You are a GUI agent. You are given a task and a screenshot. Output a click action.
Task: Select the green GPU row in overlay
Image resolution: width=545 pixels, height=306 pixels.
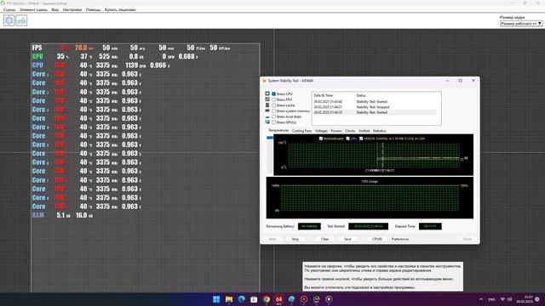(115, 57)
